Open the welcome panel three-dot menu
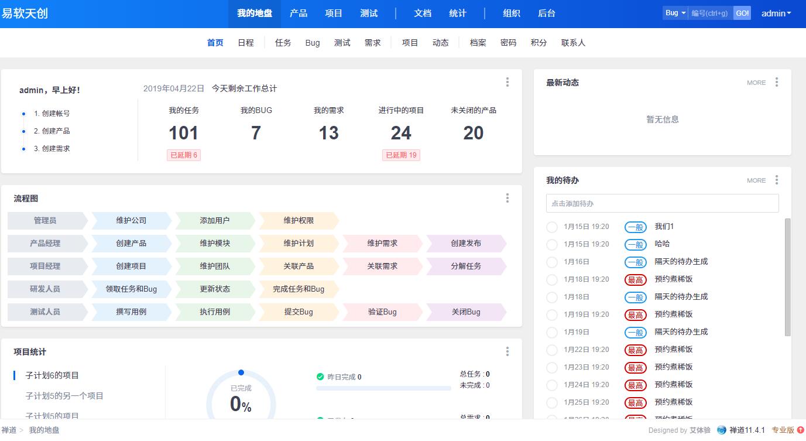806x441 pixels. tap(507, 82)
